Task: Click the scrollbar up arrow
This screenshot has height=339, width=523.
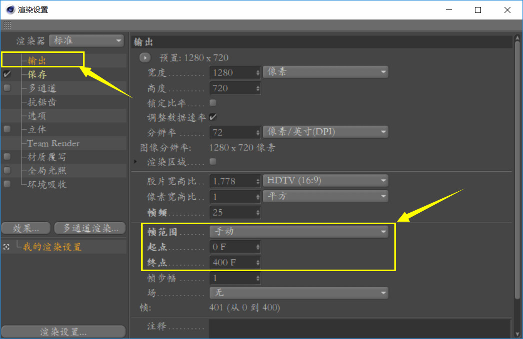Action: tap(517, 37)
